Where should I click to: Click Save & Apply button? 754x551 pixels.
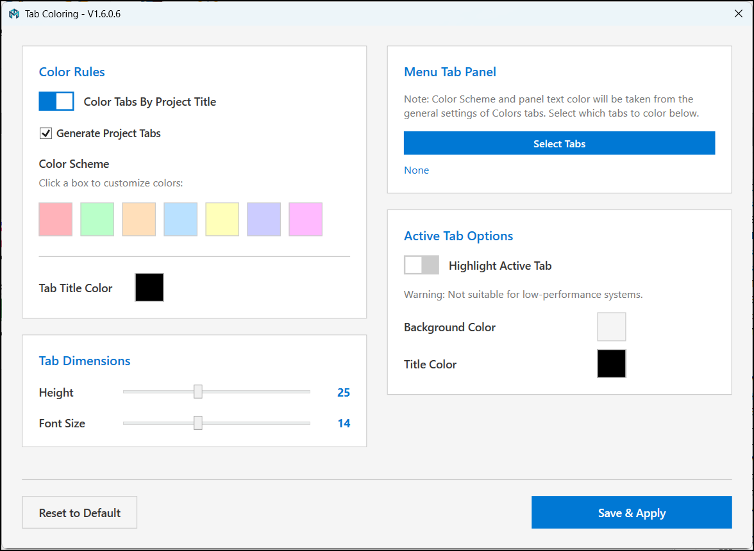[632, 513]
